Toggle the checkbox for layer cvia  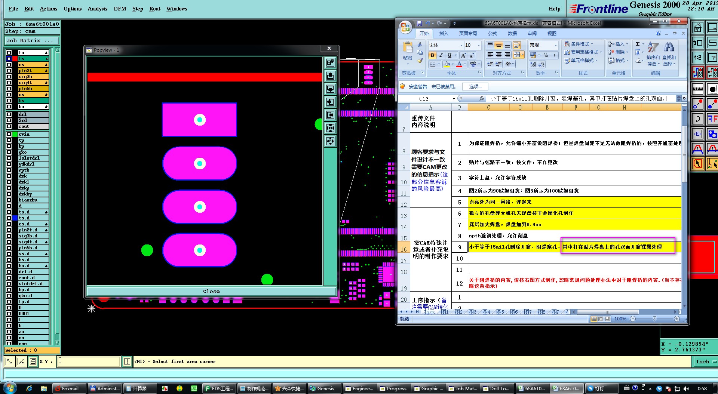[x=9, y=134]
